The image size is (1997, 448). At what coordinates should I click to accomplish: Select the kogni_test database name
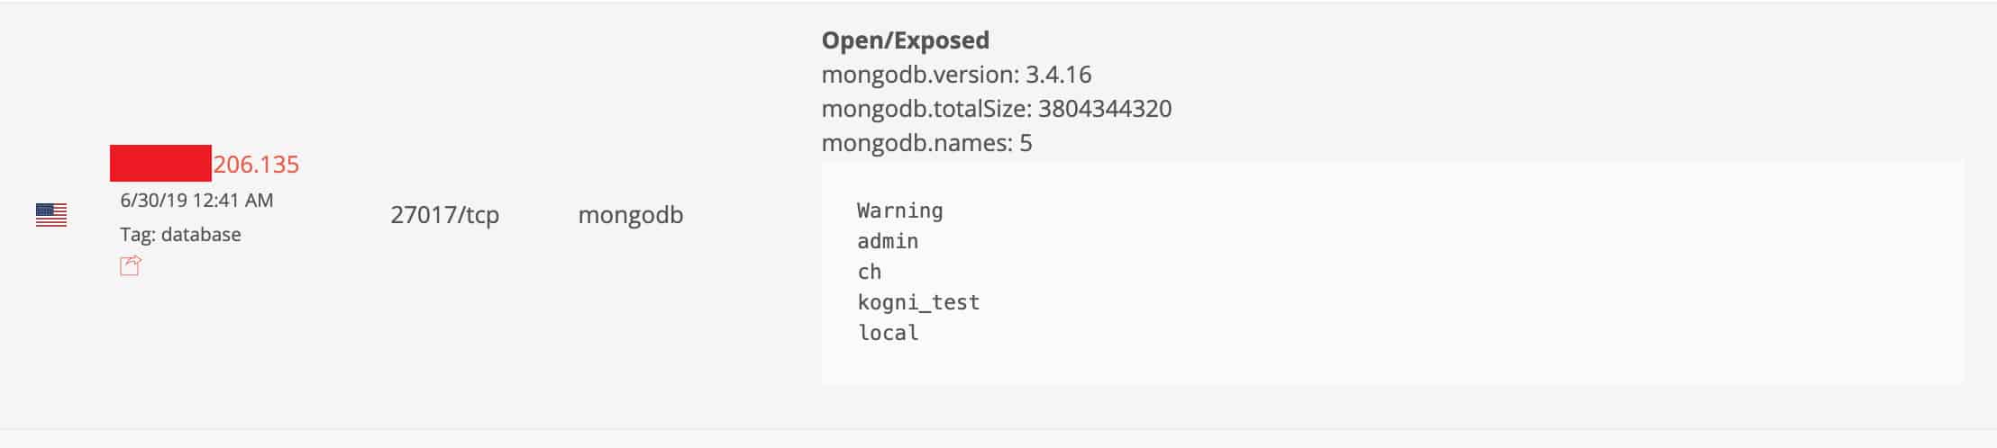(918, 303)
